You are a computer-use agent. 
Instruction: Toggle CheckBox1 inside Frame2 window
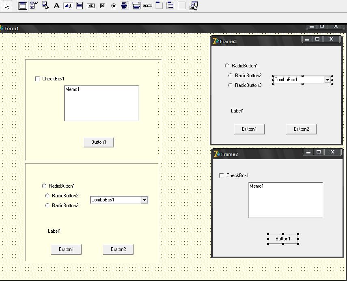pyautogui.click(x=222, y=175)
